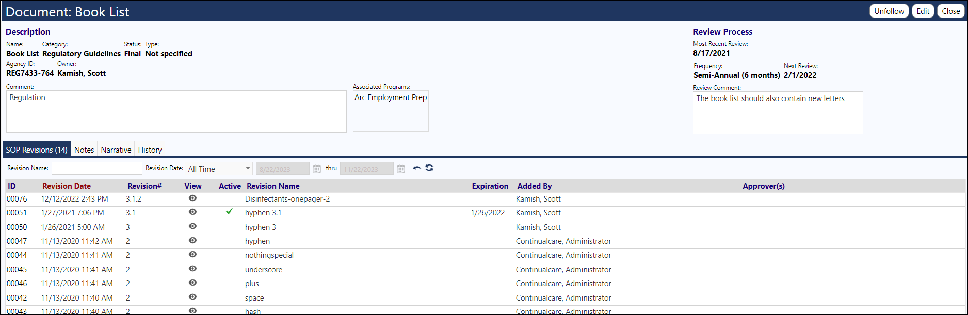Click the Comment box containing Regulation
The width and height of the screenshot is (968, 315).
pos(176,111)
